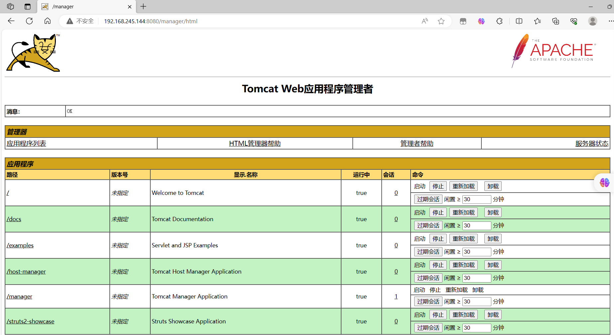Open the floating brain assistant icon
Screen dimensions: 614x335
604,183
